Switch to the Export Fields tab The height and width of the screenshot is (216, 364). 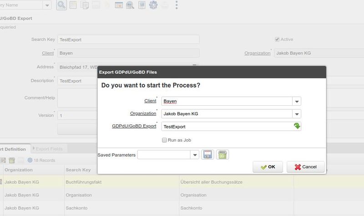(49, 148)
